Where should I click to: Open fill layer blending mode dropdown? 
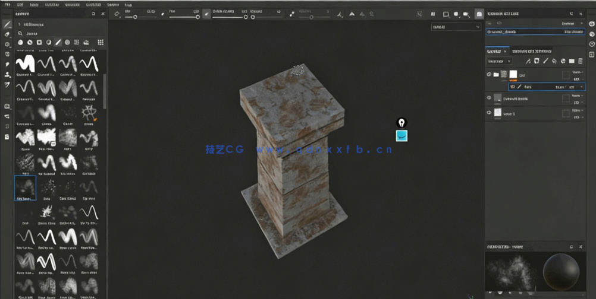coord(579,96)
